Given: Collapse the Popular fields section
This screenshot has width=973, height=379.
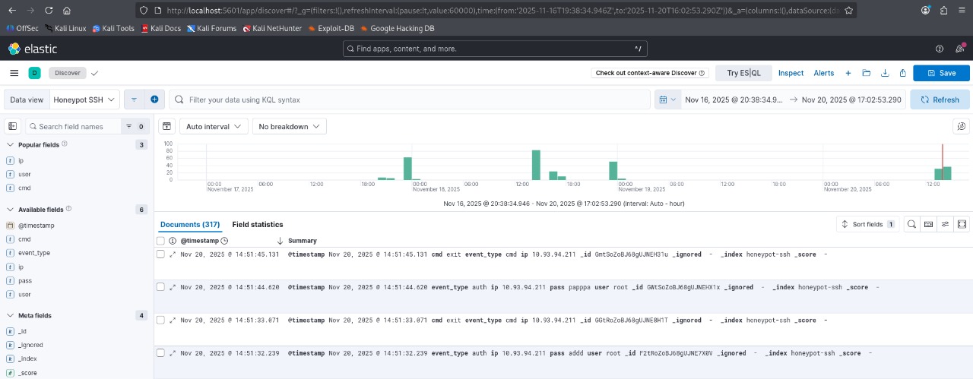Looking at the screenshot, I should tap(11, 144).
